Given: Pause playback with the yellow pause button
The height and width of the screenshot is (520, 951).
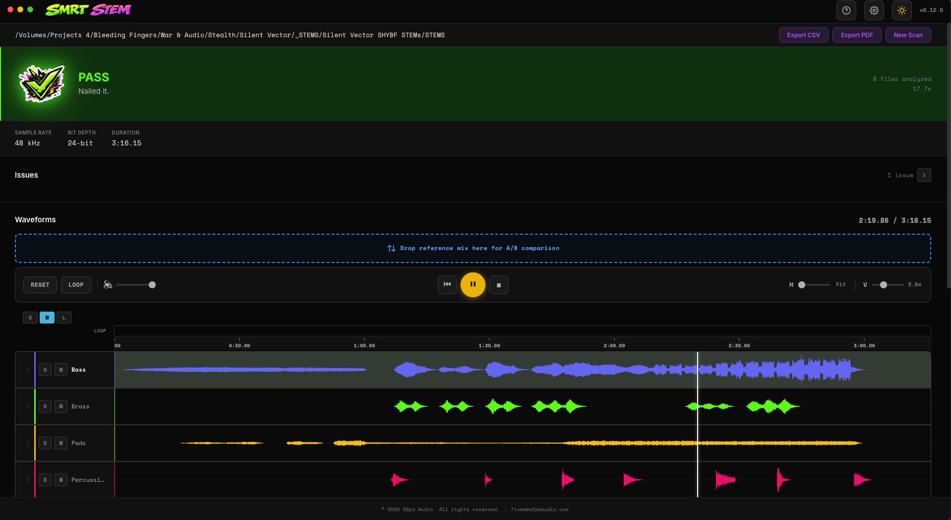Looking at the screenshot, I should coord(473,285).
